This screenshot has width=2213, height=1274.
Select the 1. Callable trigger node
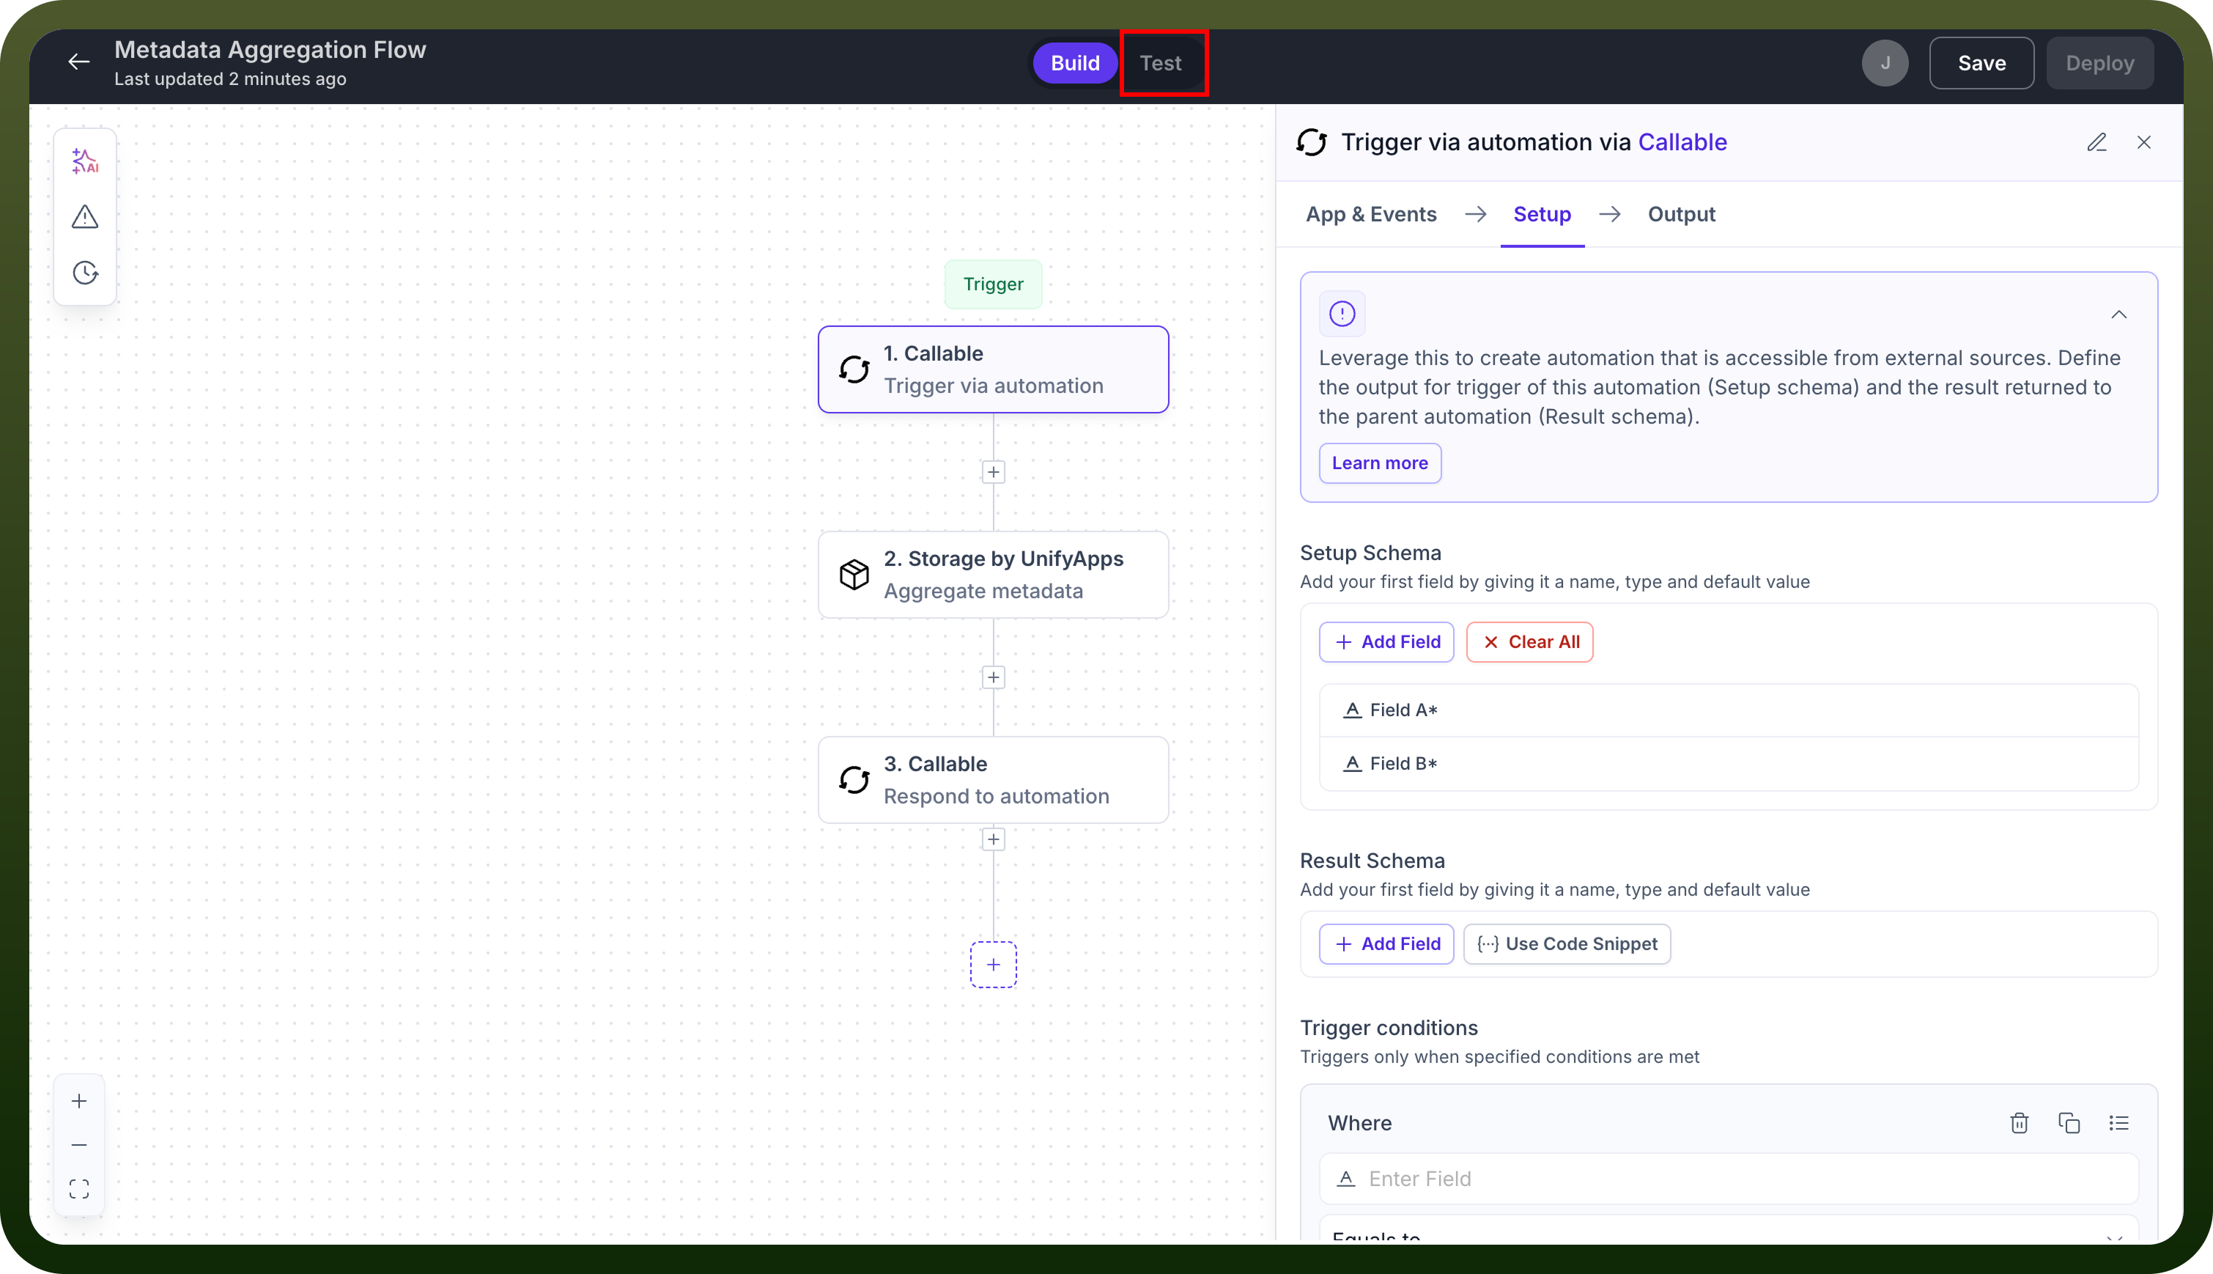pos(993,369)
